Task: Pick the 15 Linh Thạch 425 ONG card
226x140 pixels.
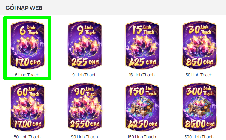Action: click(142, 45)
